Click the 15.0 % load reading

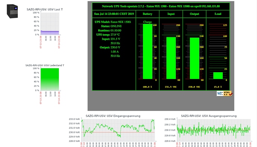tap(218, 87)
